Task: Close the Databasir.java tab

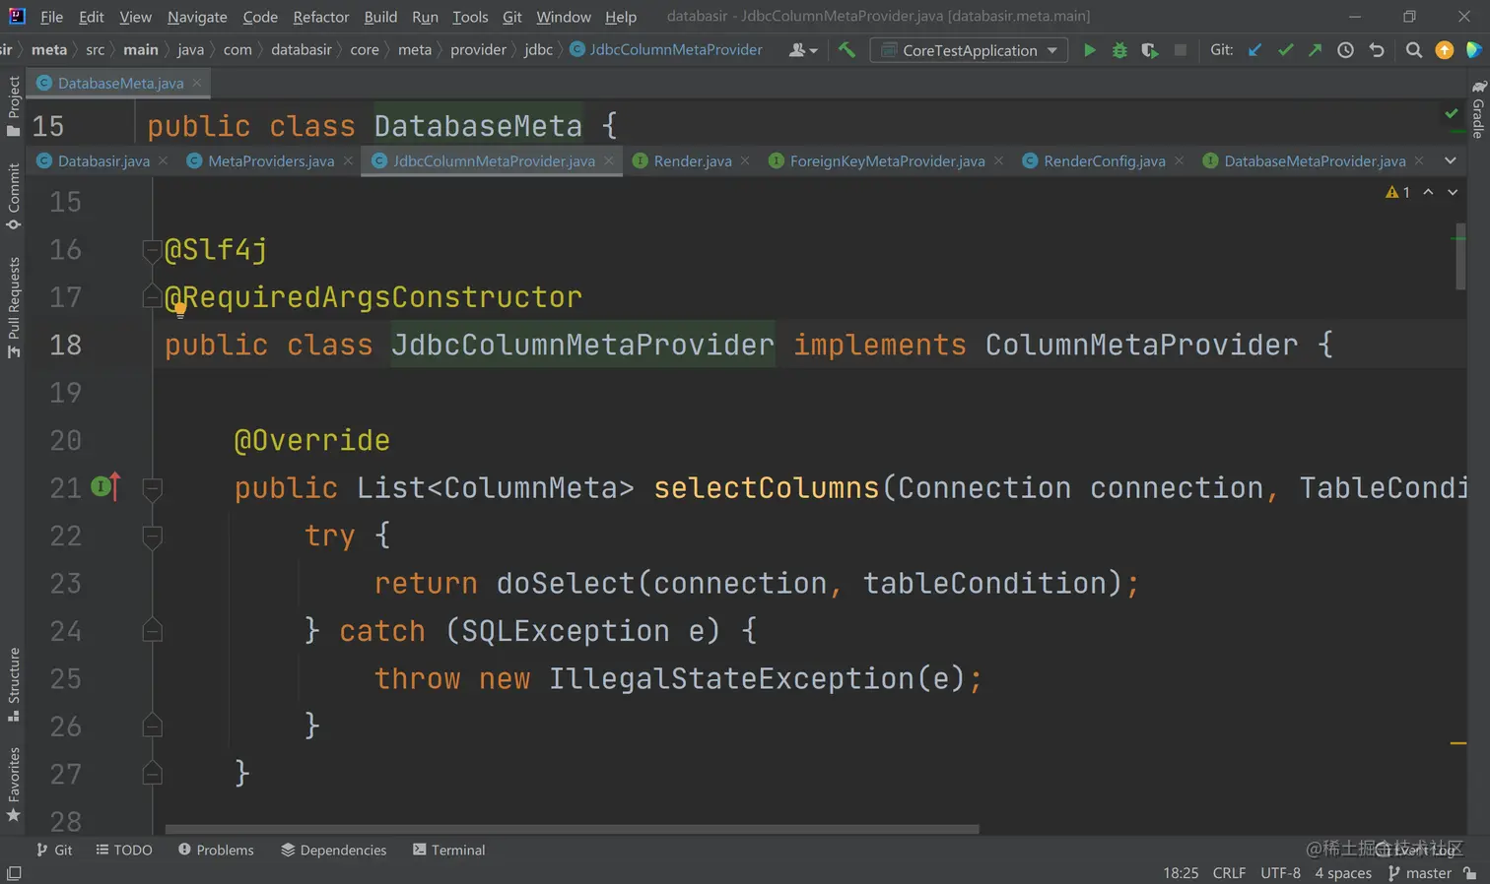Action: point(164,160)
